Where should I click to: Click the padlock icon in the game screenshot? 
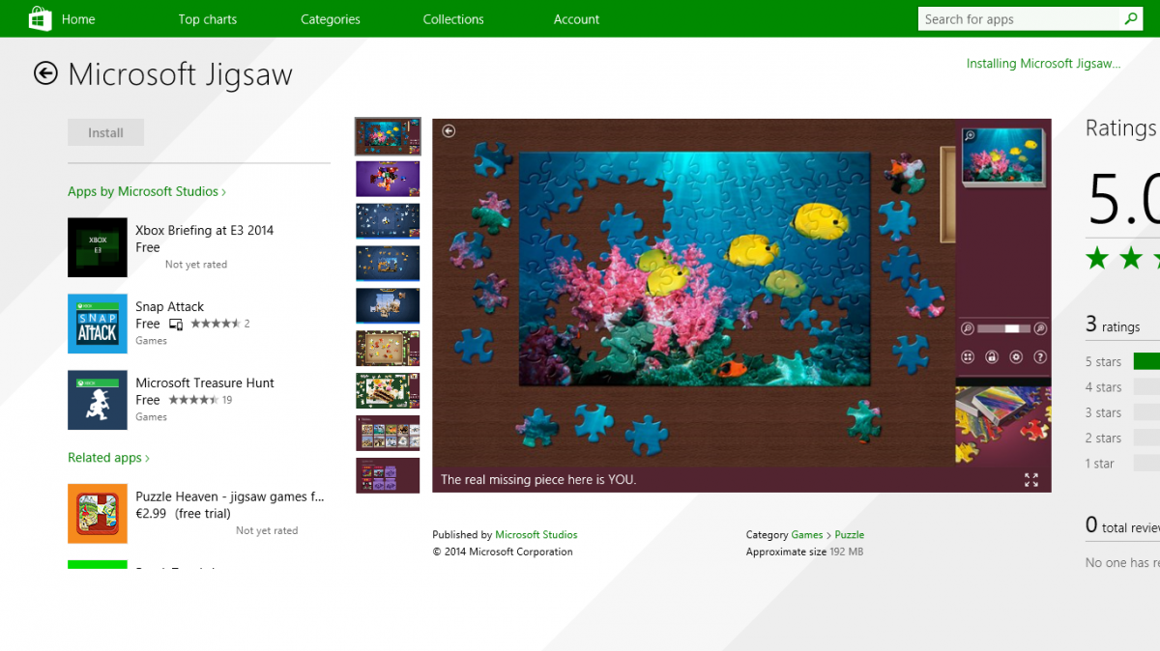click(992, 356)
